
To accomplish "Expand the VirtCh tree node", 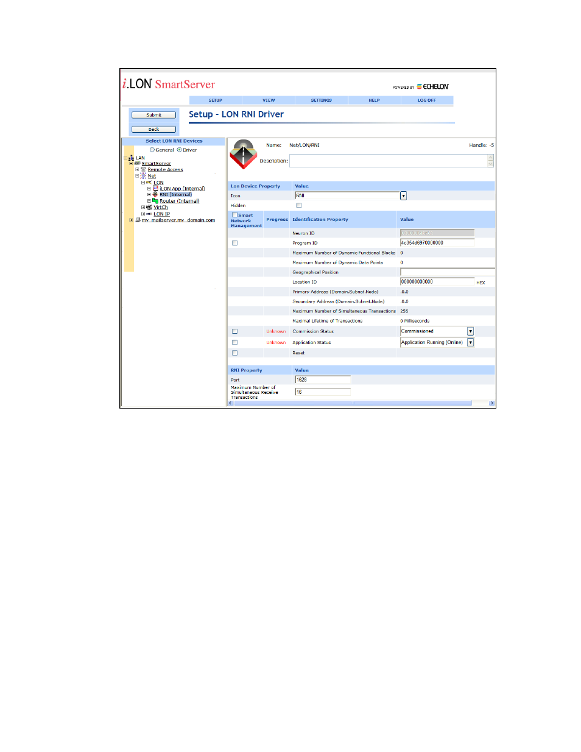I will (x=143, y=207).
